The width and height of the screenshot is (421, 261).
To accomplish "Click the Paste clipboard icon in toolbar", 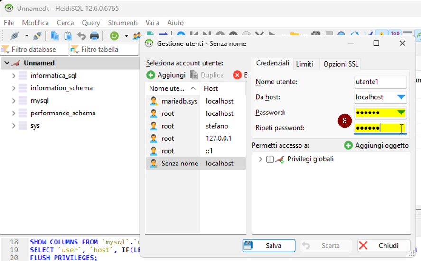I will coord(68,35).
